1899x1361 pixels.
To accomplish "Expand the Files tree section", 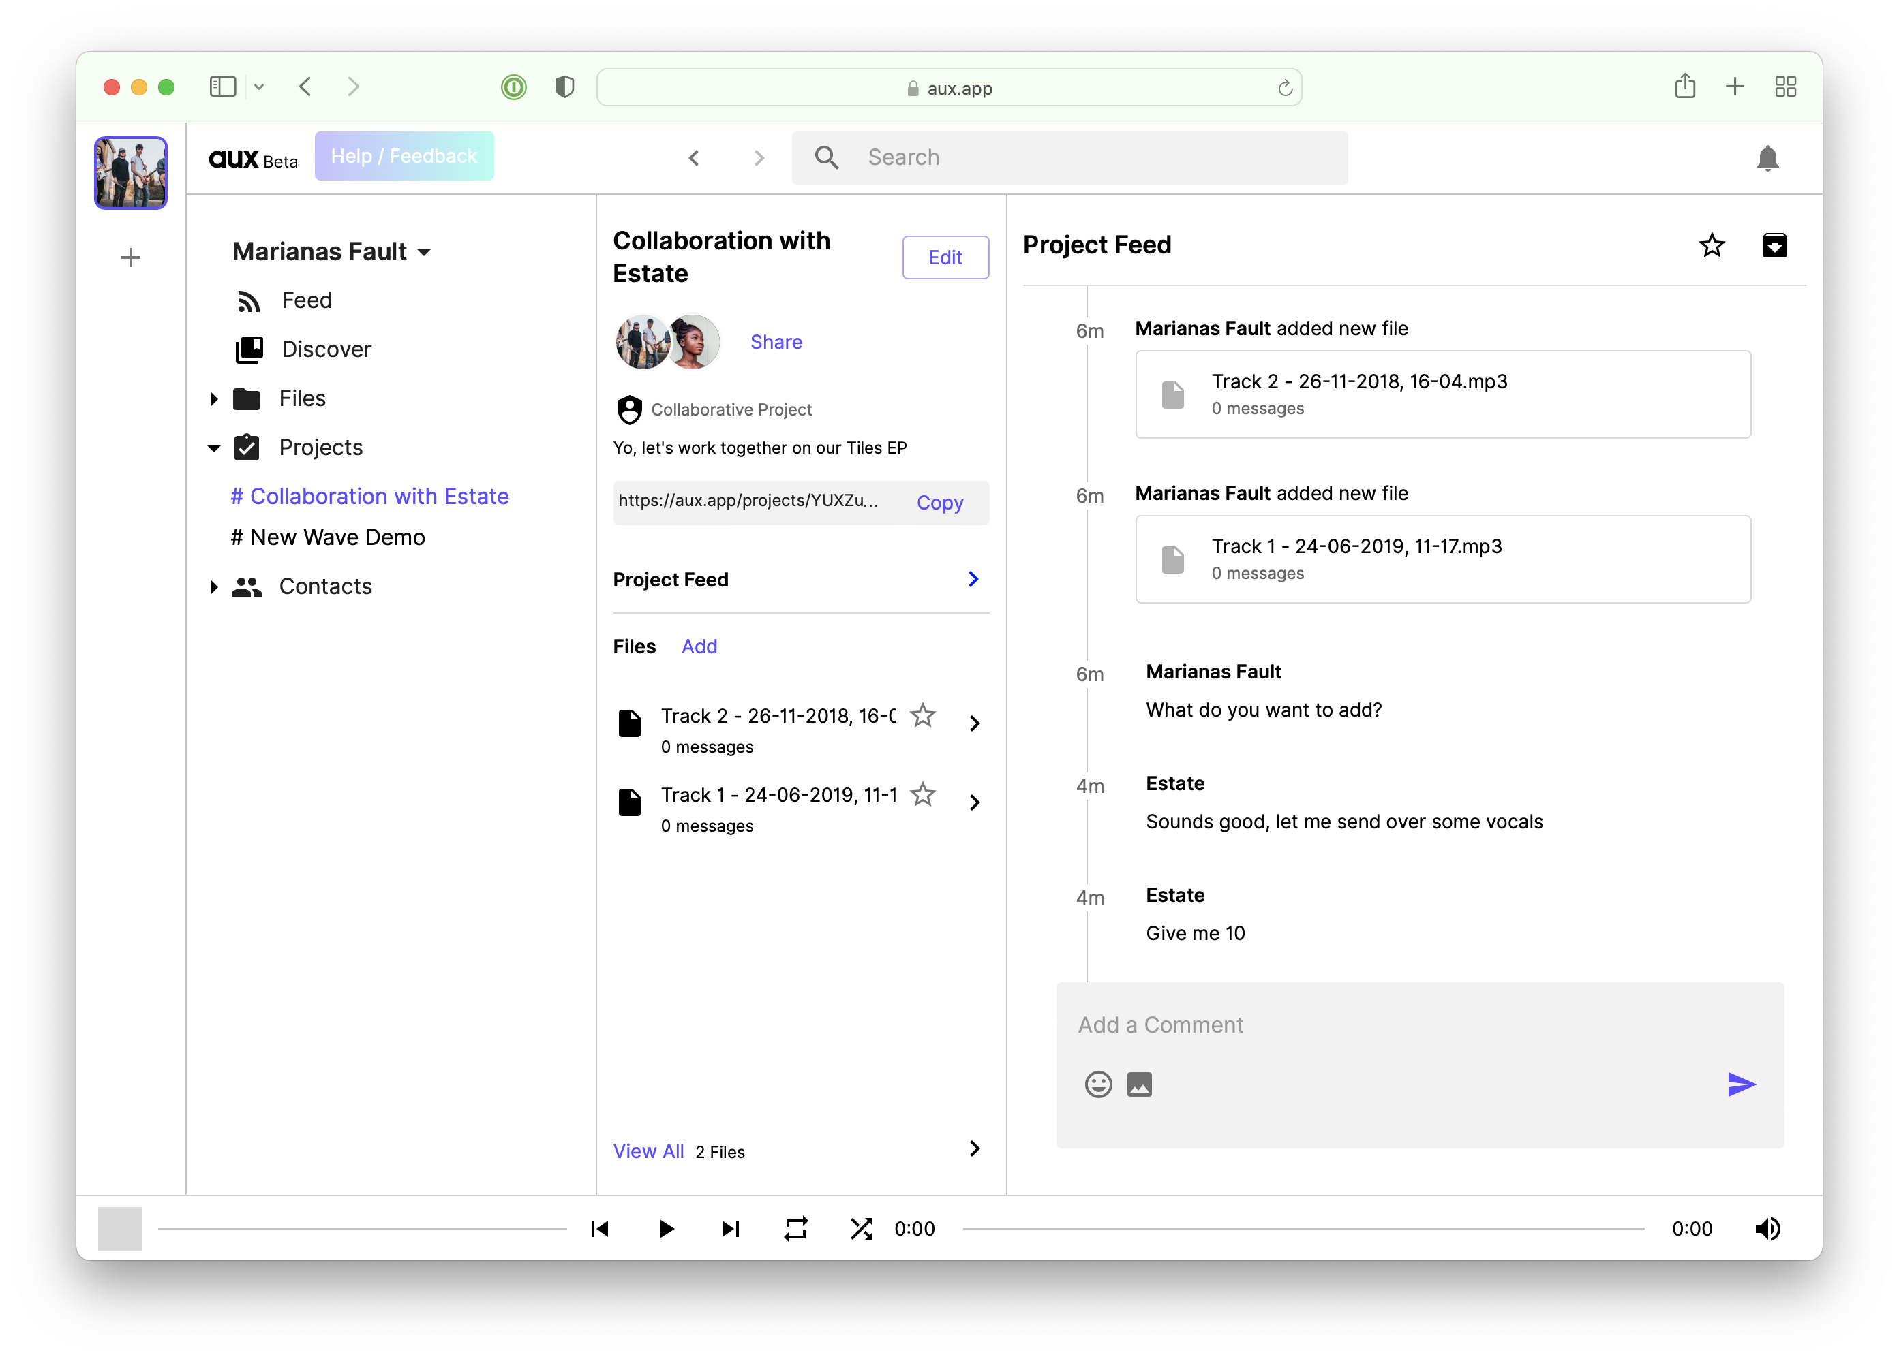I will click(214, 399).
